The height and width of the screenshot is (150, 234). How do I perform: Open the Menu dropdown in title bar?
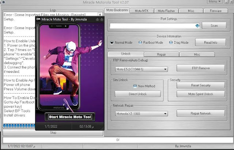[215, 1]
